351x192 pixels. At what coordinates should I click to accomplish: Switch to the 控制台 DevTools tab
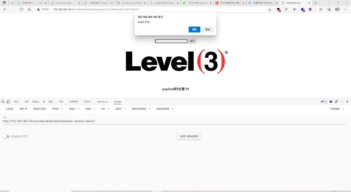click(x=36, y=102)
